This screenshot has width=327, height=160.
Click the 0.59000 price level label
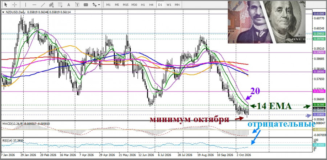click(318, 53)
